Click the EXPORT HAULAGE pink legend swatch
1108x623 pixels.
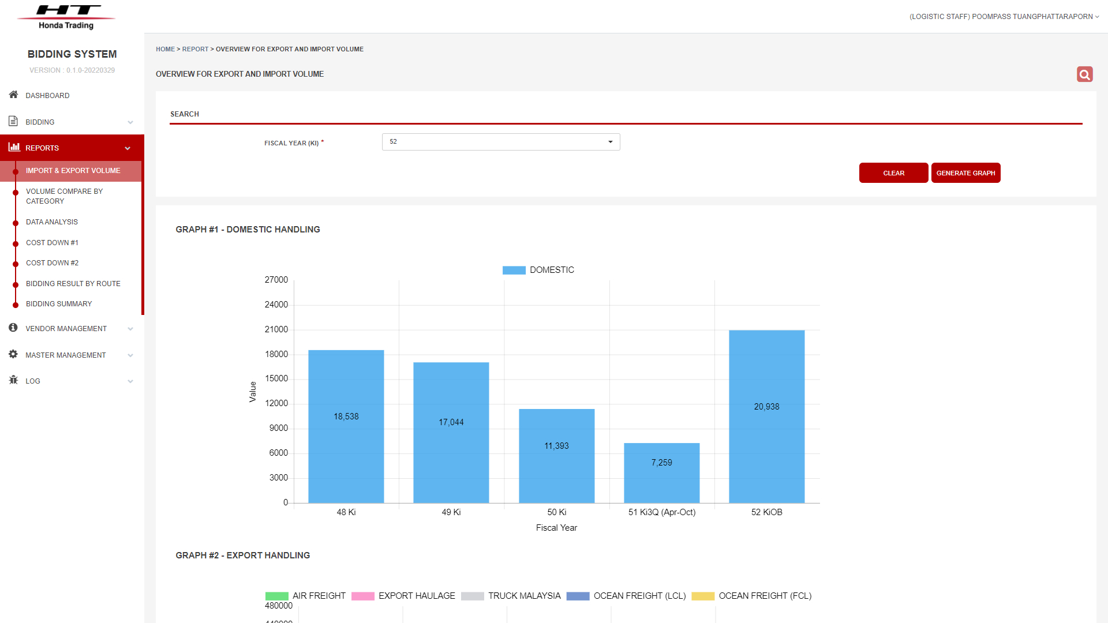[363, 596]
